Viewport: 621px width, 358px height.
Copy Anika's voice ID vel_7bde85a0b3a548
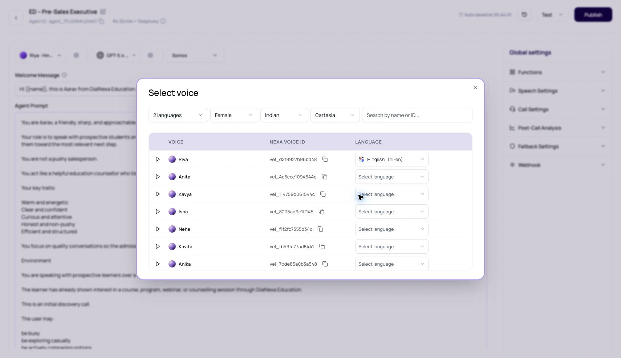325,264
